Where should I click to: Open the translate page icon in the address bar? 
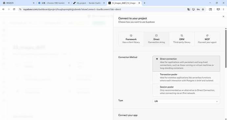[189, 10]
